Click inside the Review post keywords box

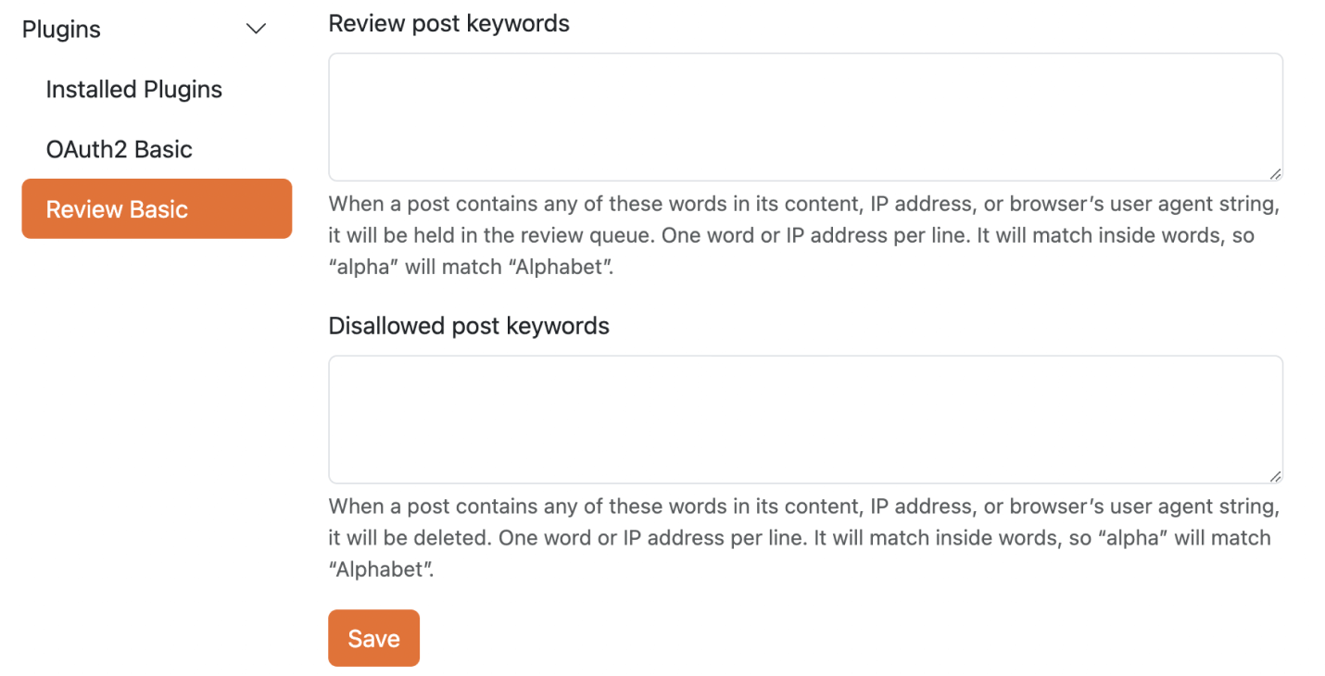pyautogui.click(x=804, y=116)
